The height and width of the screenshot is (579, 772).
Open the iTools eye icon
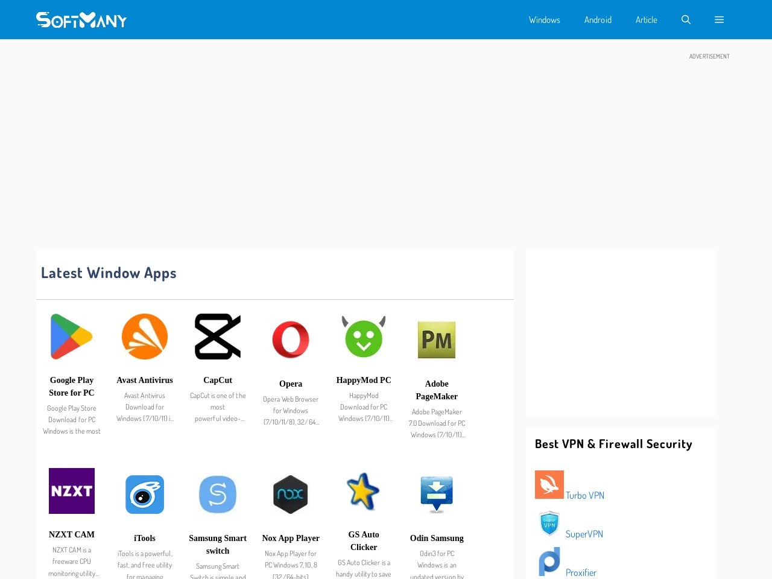[145, 495]
